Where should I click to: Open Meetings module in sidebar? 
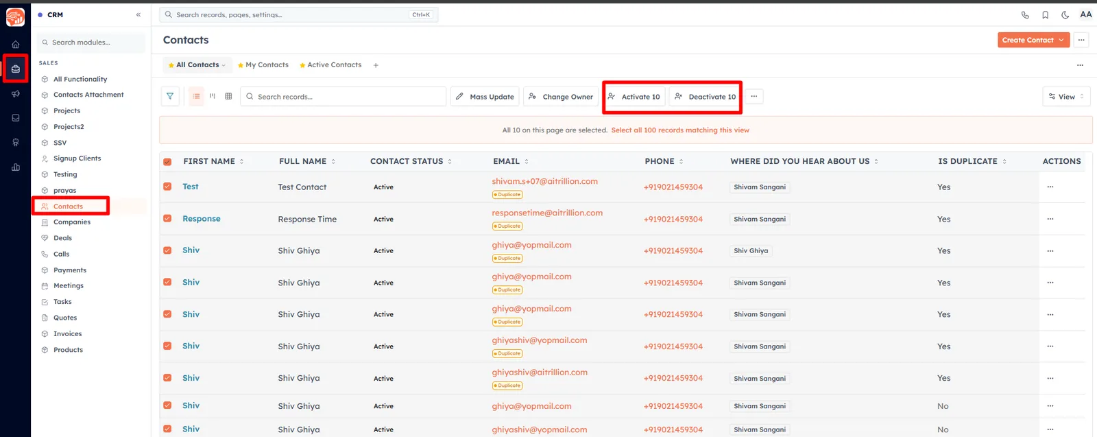click(x=69, y=286)
